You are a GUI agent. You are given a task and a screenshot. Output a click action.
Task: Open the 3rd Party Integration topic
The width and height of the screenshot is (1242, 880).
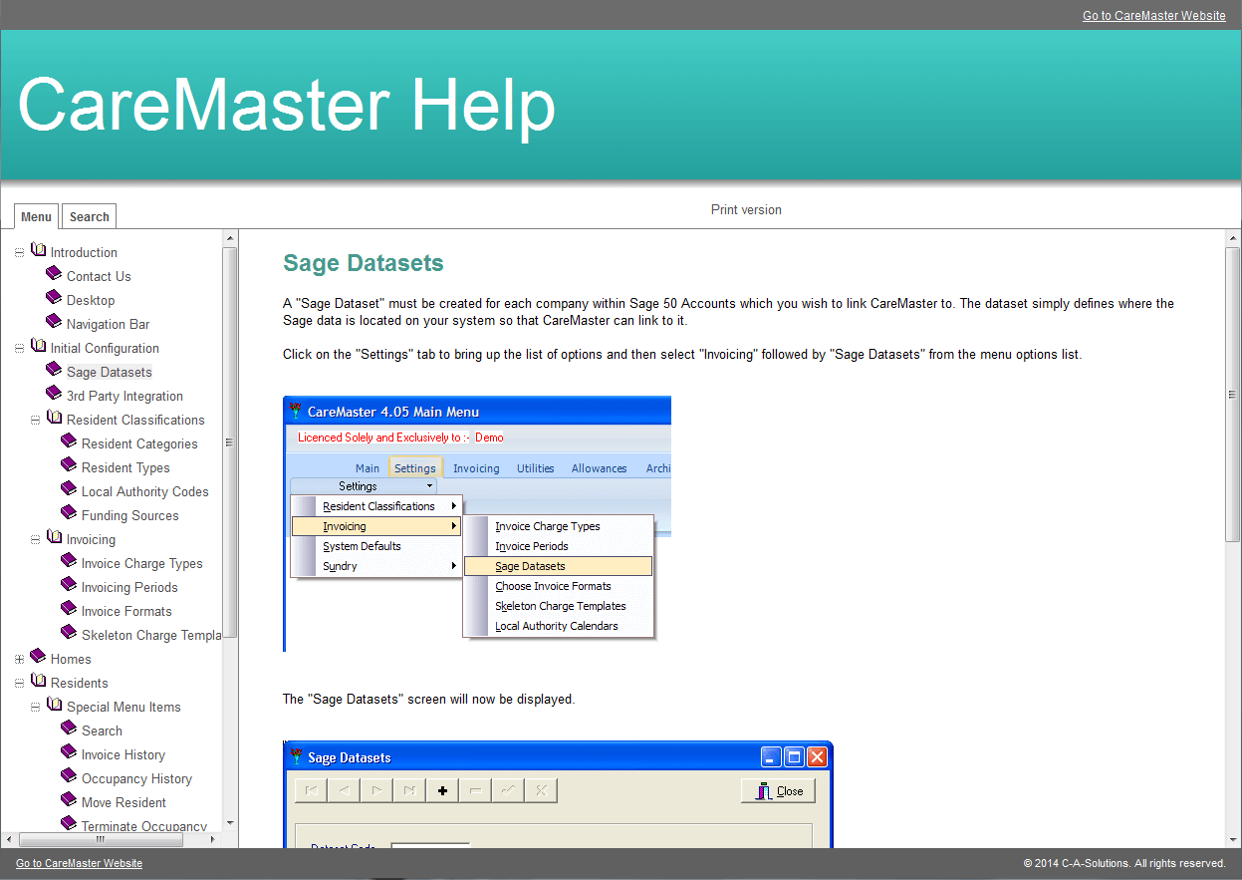coord(124,397)
